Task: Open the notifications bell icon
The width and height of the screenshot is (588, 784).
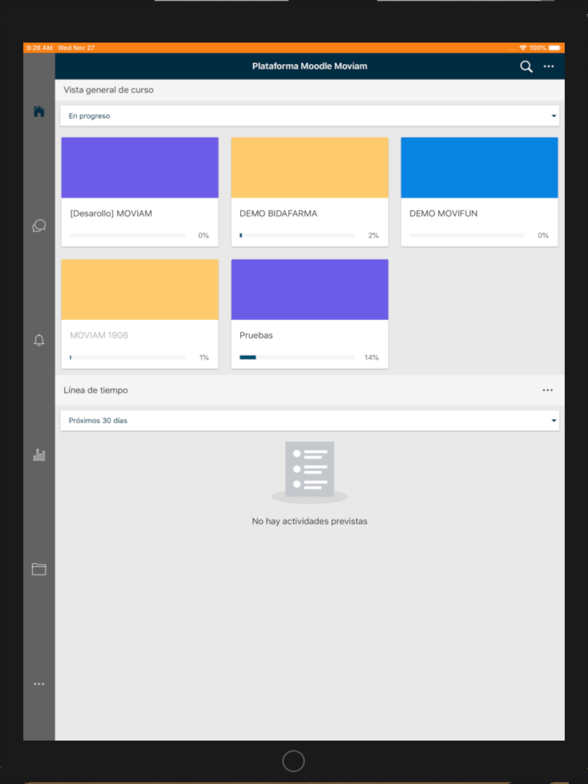Action: pos(39,340)
